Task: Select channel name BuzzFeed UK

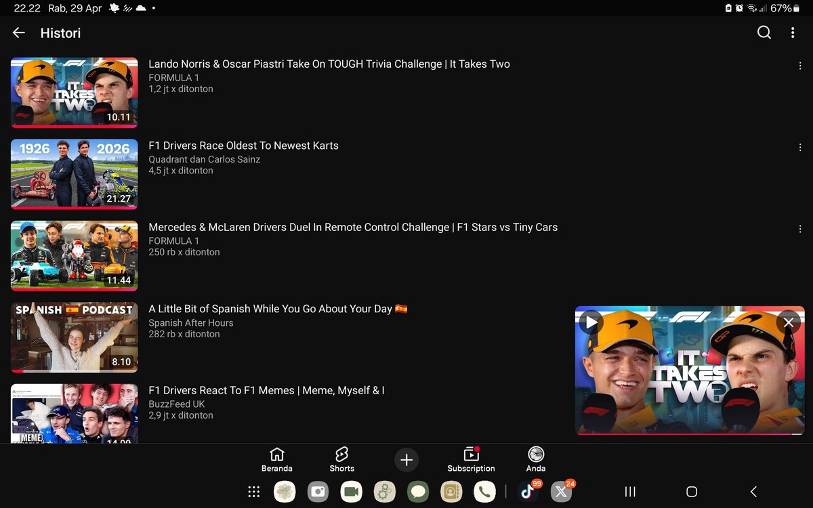Action: pyautogui.click(x=177, y=404)
